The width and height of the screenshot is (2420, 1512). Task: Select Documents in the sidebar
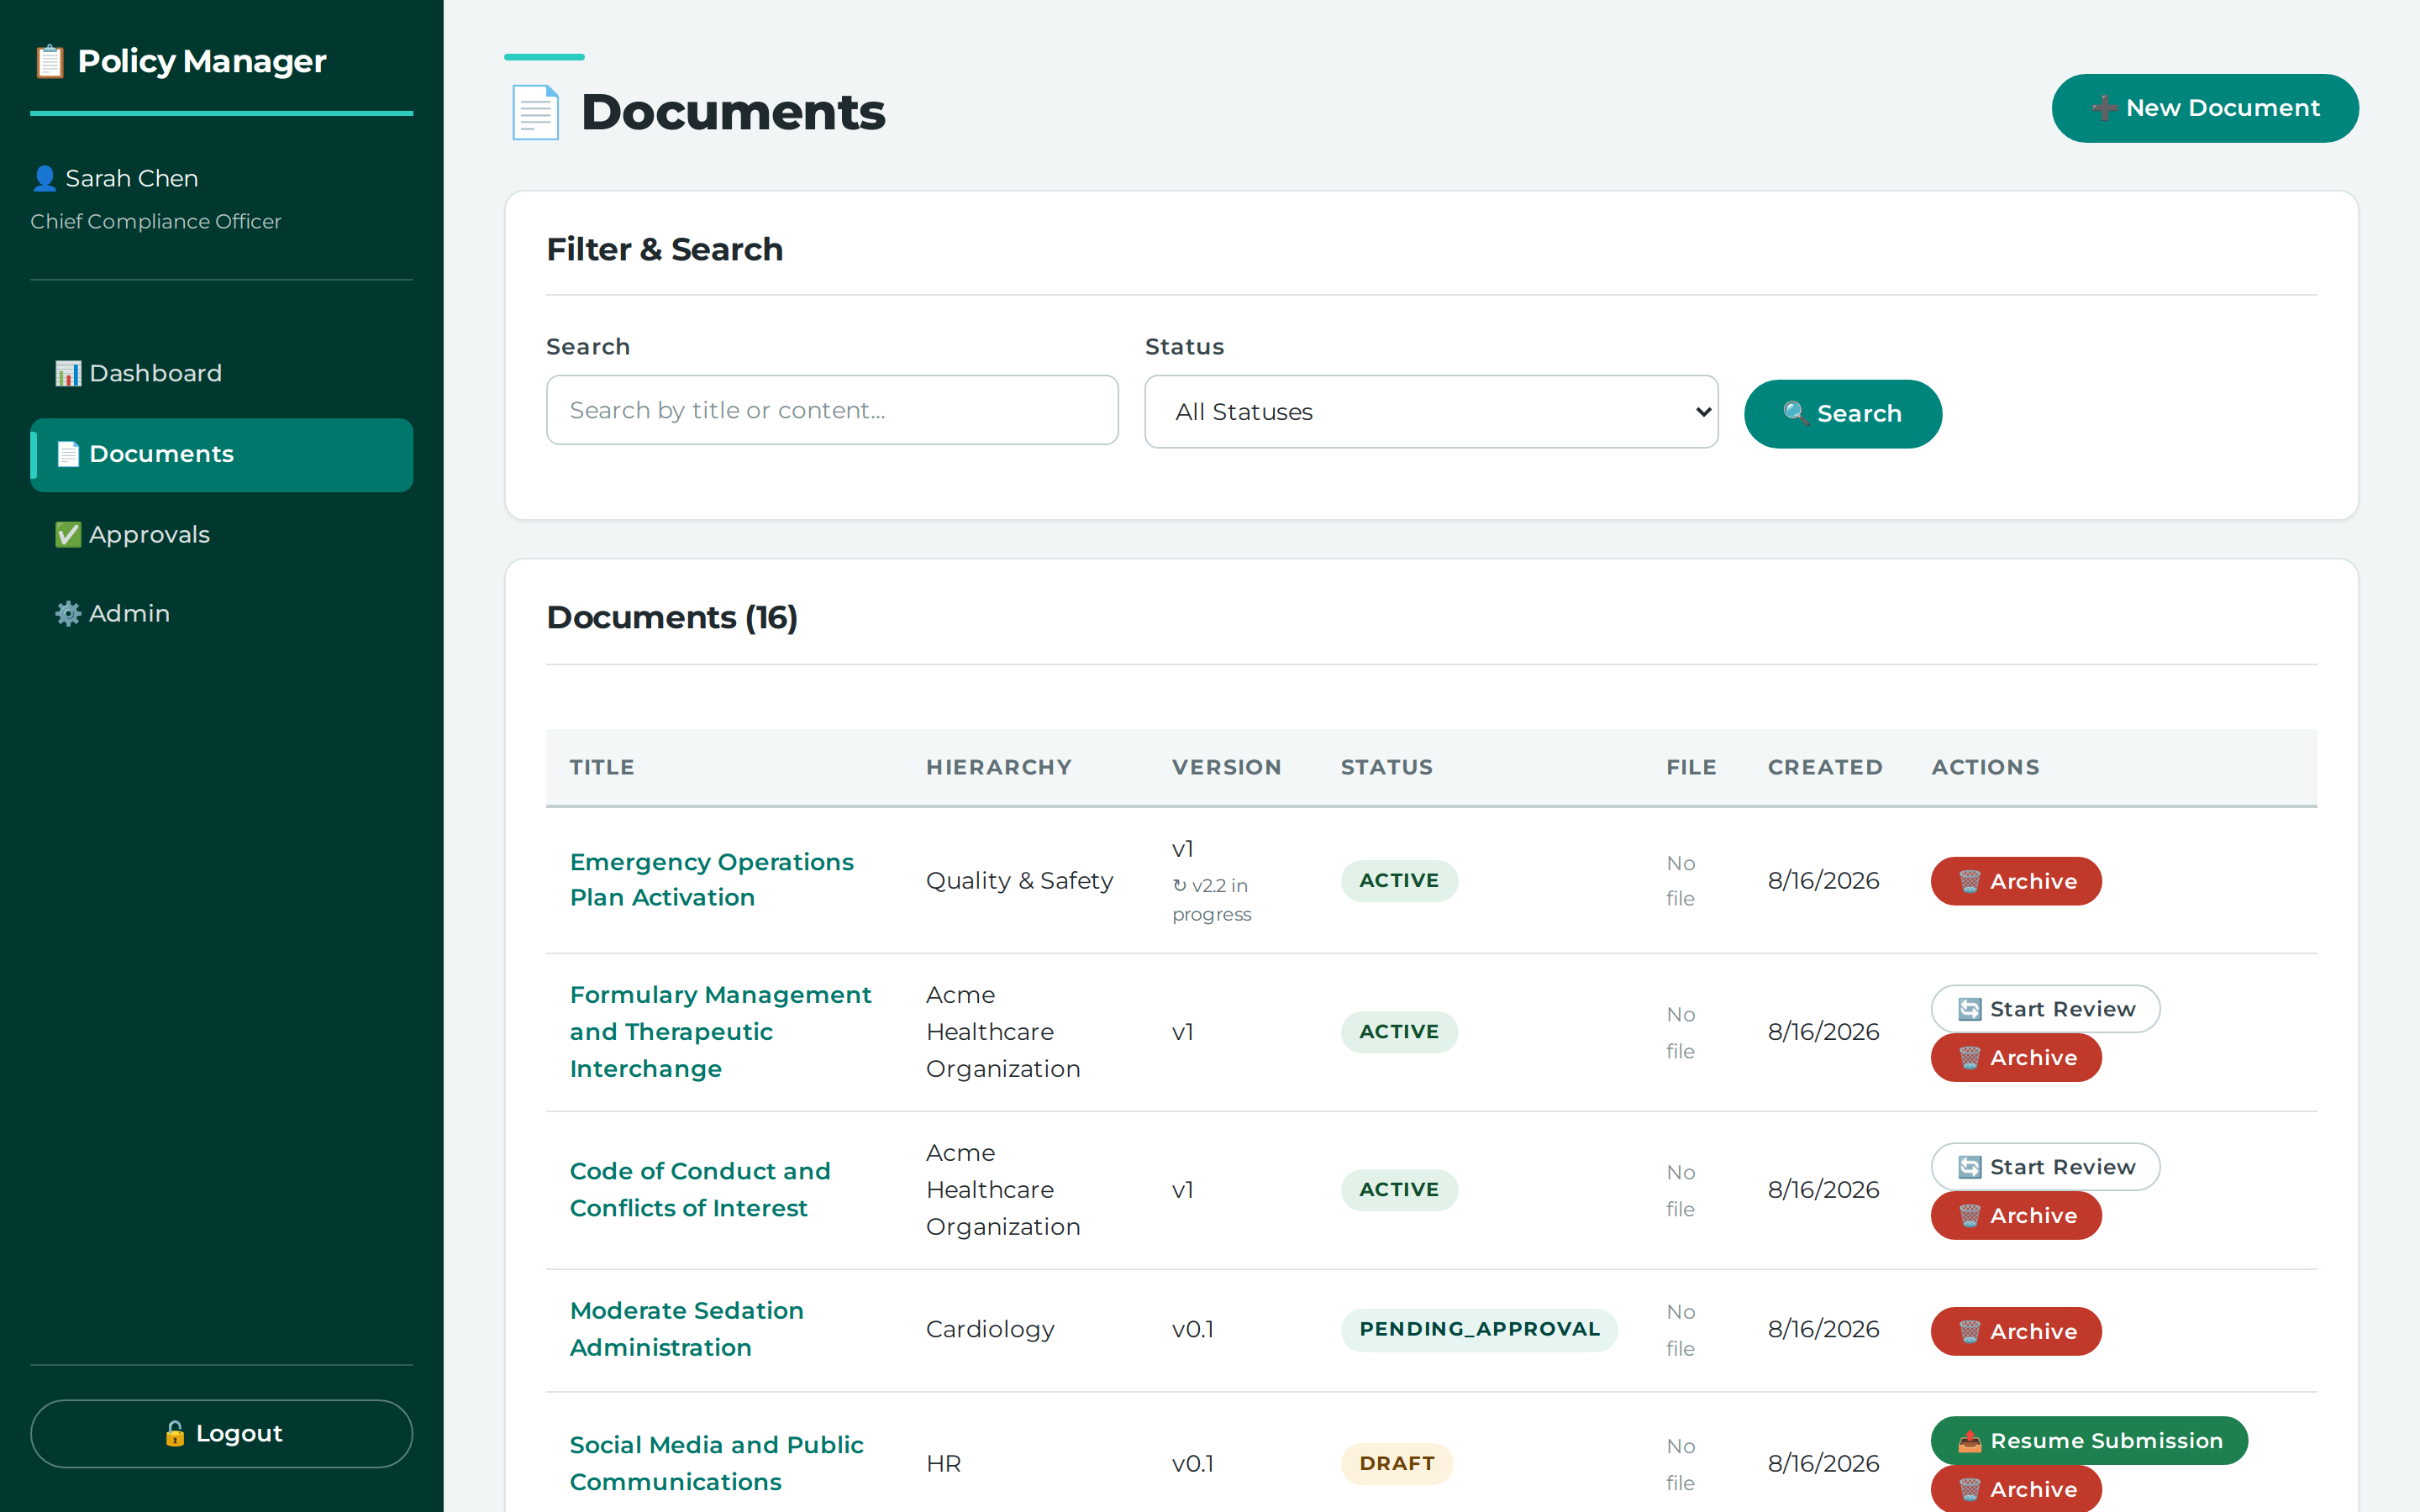pyautogui.click(x=221, y=454)
